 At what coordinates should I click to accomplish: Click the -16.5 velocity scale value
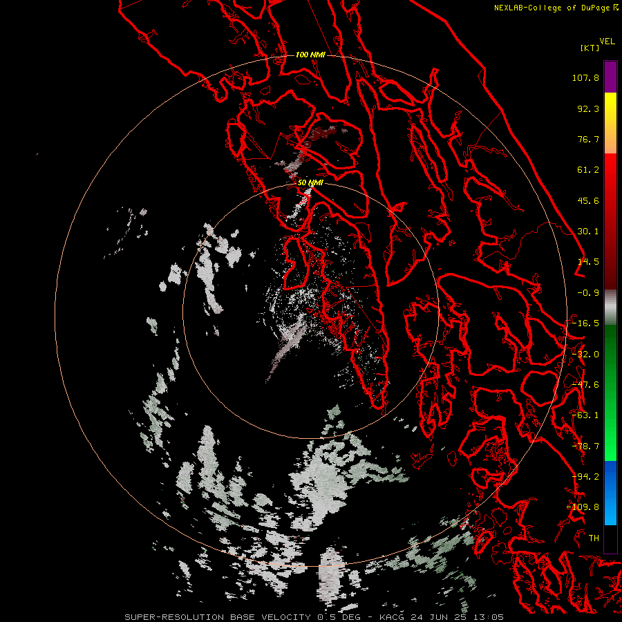(x=585, y=323)
